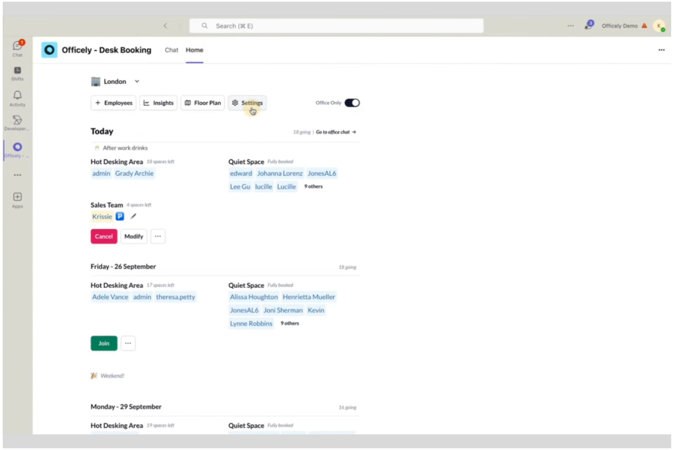
Task: Click the Kevin name tag
Action: (316, 310)
